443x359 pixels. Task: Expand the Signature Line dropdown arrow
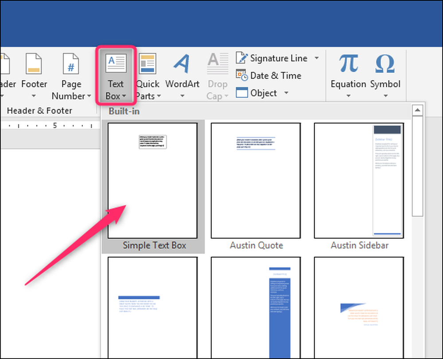pyautogui.click(x=317, y=58)
